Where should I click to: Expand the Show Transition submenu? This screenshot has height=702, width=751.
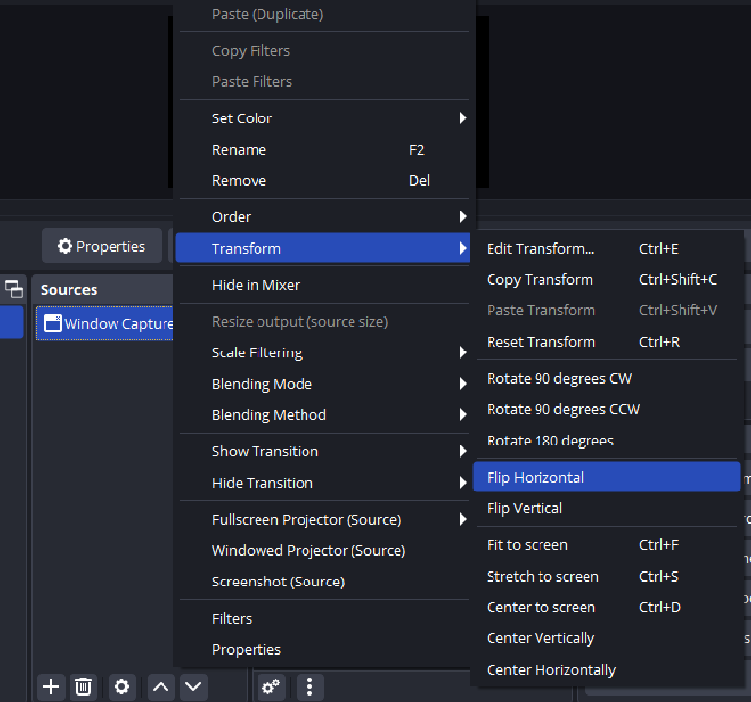pyautogui.click(x=463, y=451)
